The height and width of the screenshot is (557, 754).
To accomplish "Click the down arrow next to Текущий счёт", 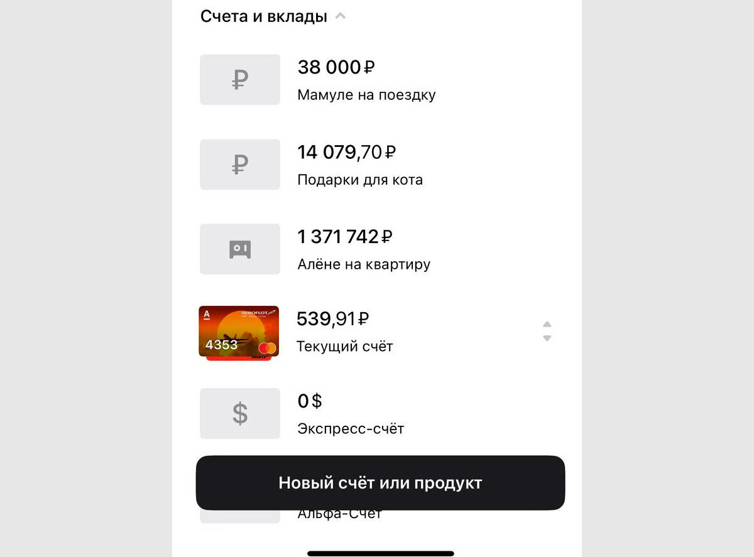I will tap(547, 338).
